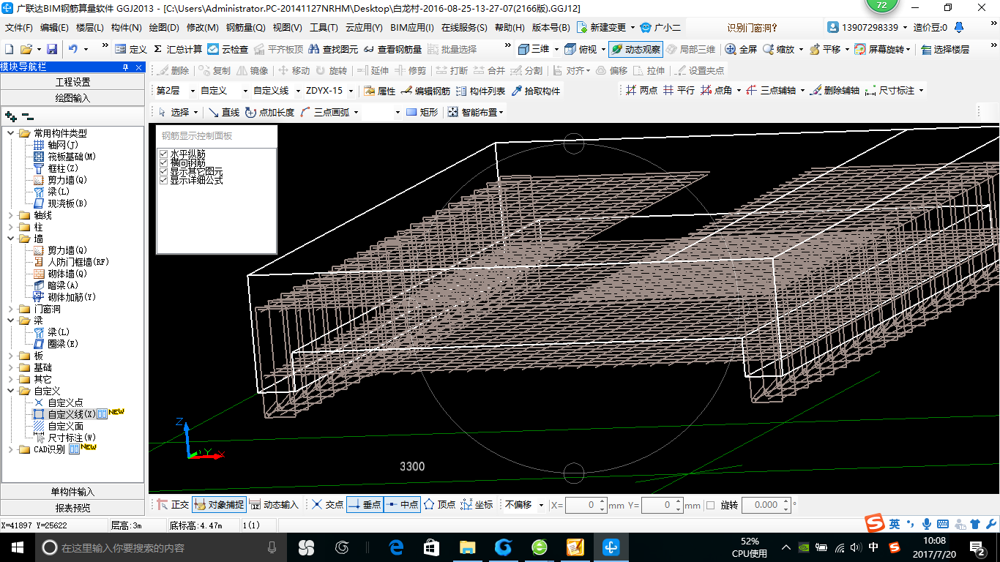This screenshot has width=1000, height=562.
Task: Select 俯视 top view
Action: point(582,49)
